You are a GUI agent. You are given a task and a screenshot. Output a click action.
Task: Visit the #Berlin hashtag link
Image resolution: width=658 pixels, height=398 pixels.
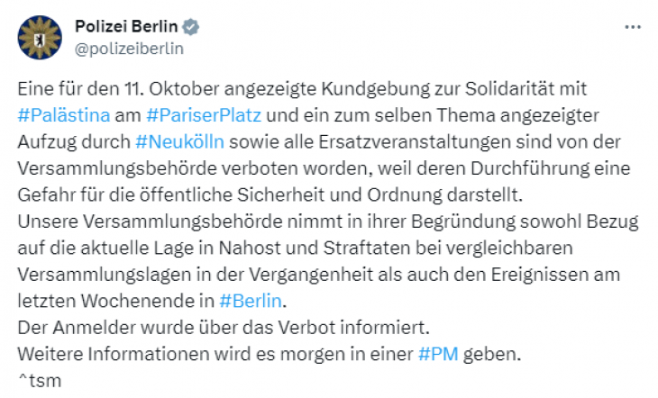coord(251,301)
